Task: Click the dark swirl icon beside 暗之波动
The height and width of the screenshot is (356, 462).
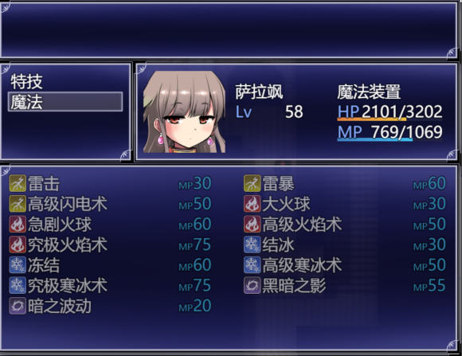Action: click(x=18, y=306)
